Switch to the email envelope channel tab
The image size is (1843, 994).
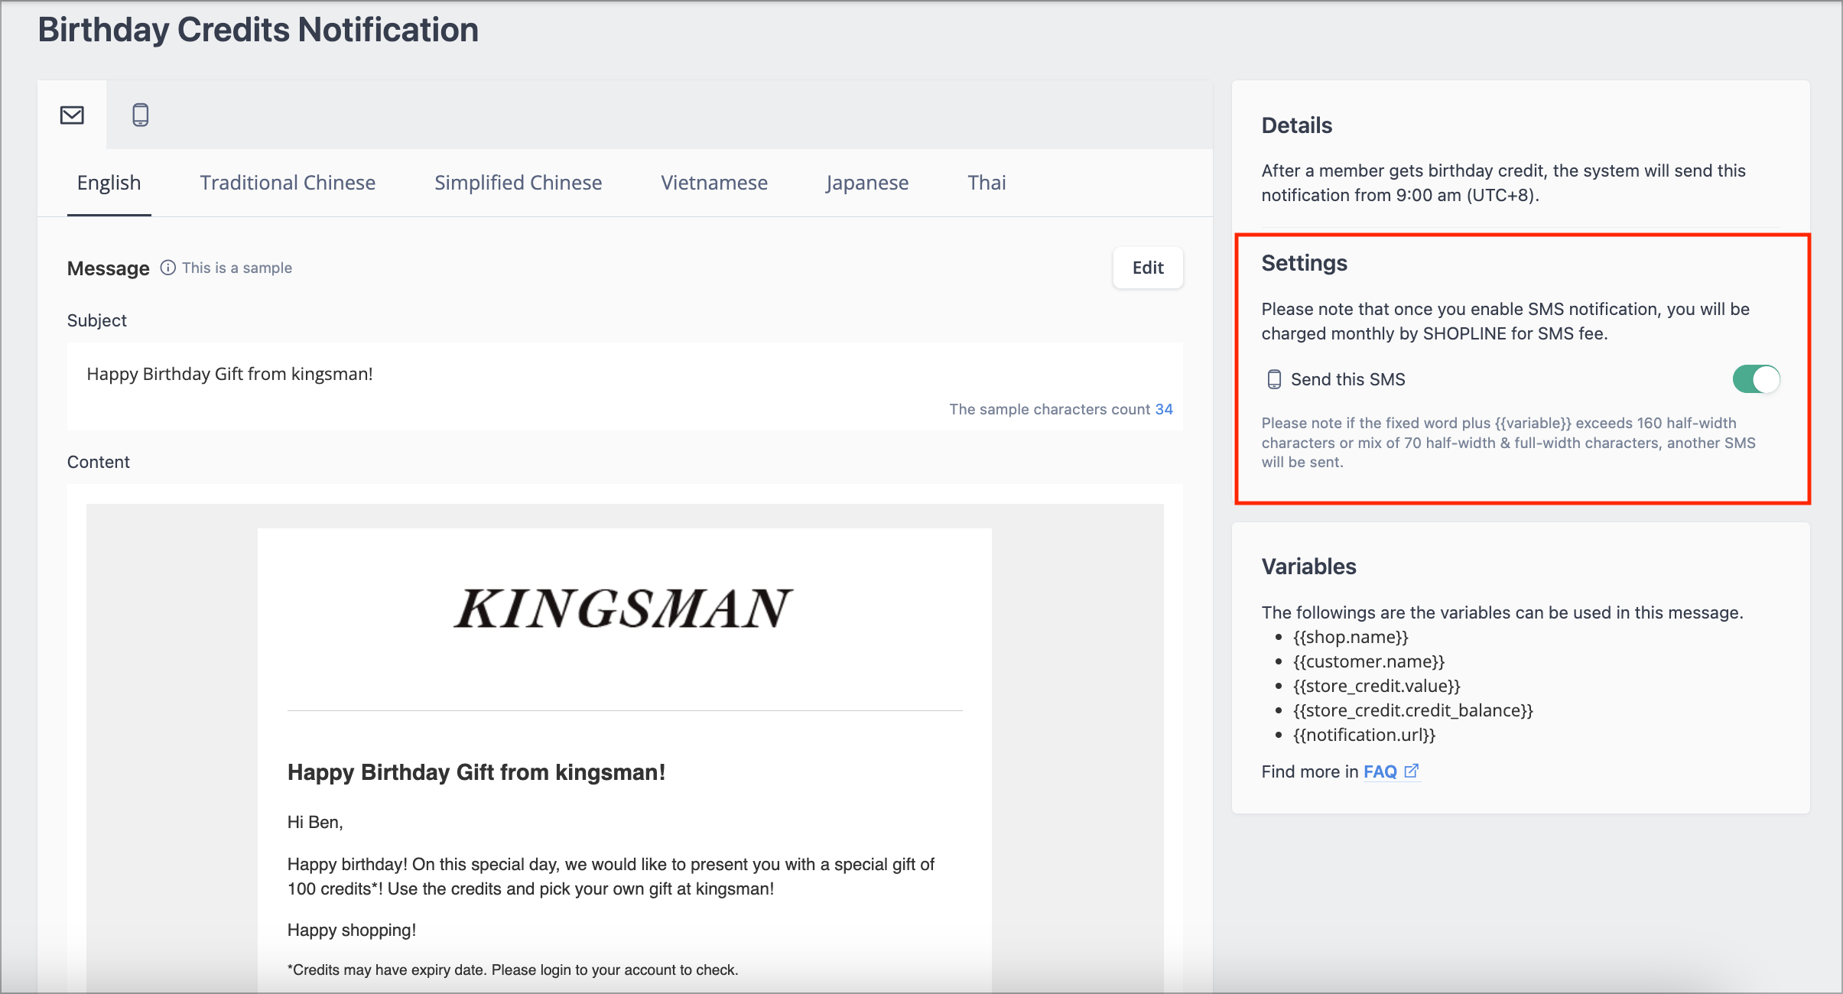pos(72,115)
